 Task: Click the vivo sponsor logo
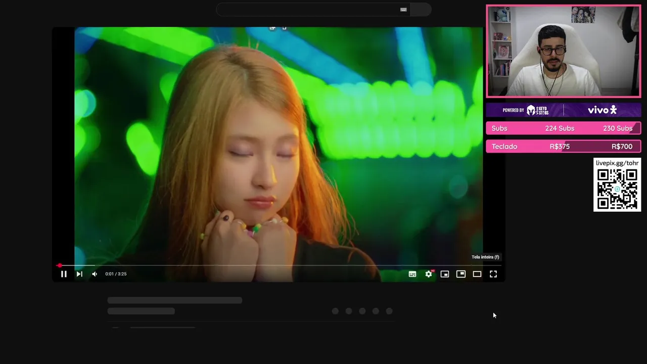pyautogui.click(x=602, y=110)
